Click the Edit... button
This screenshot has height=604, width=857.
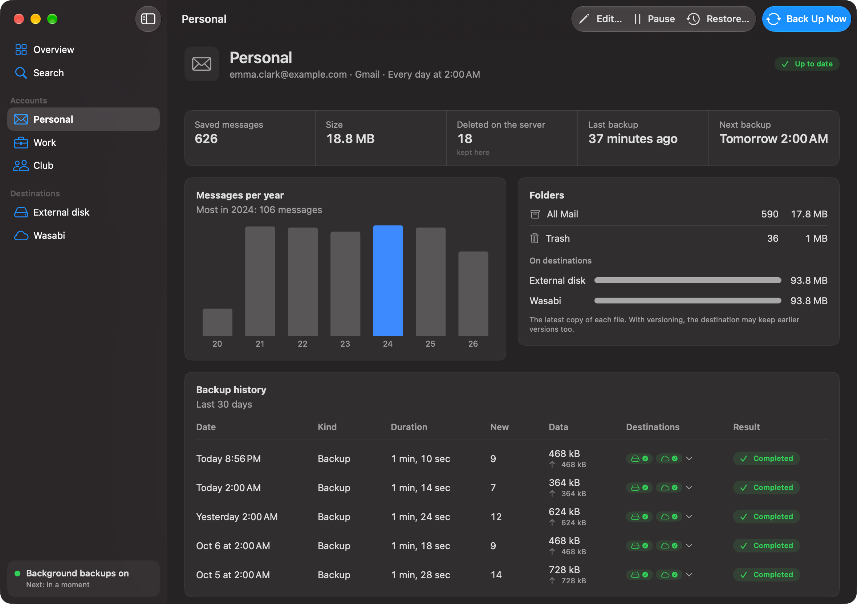pyautogui.click(x=600, y=19)
